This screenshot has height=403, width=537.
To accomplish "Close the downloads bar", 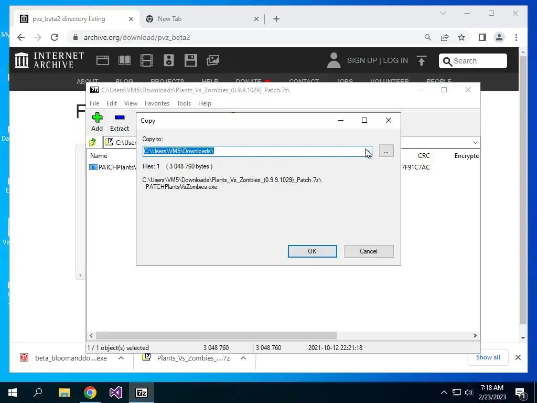I will tap(518, 357).
